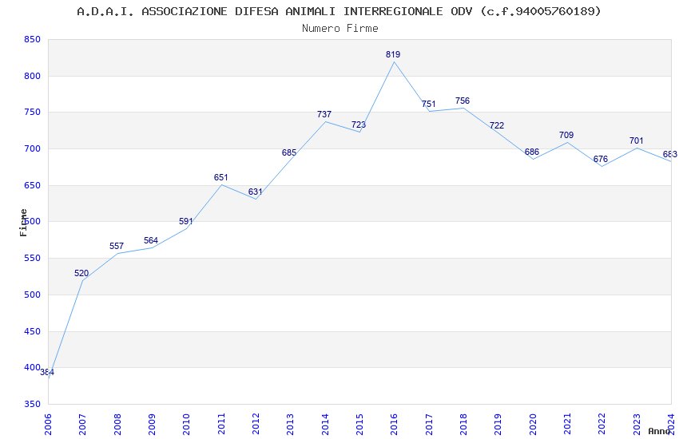
Task: Select the 701 value label
Action: pos(636,141)
